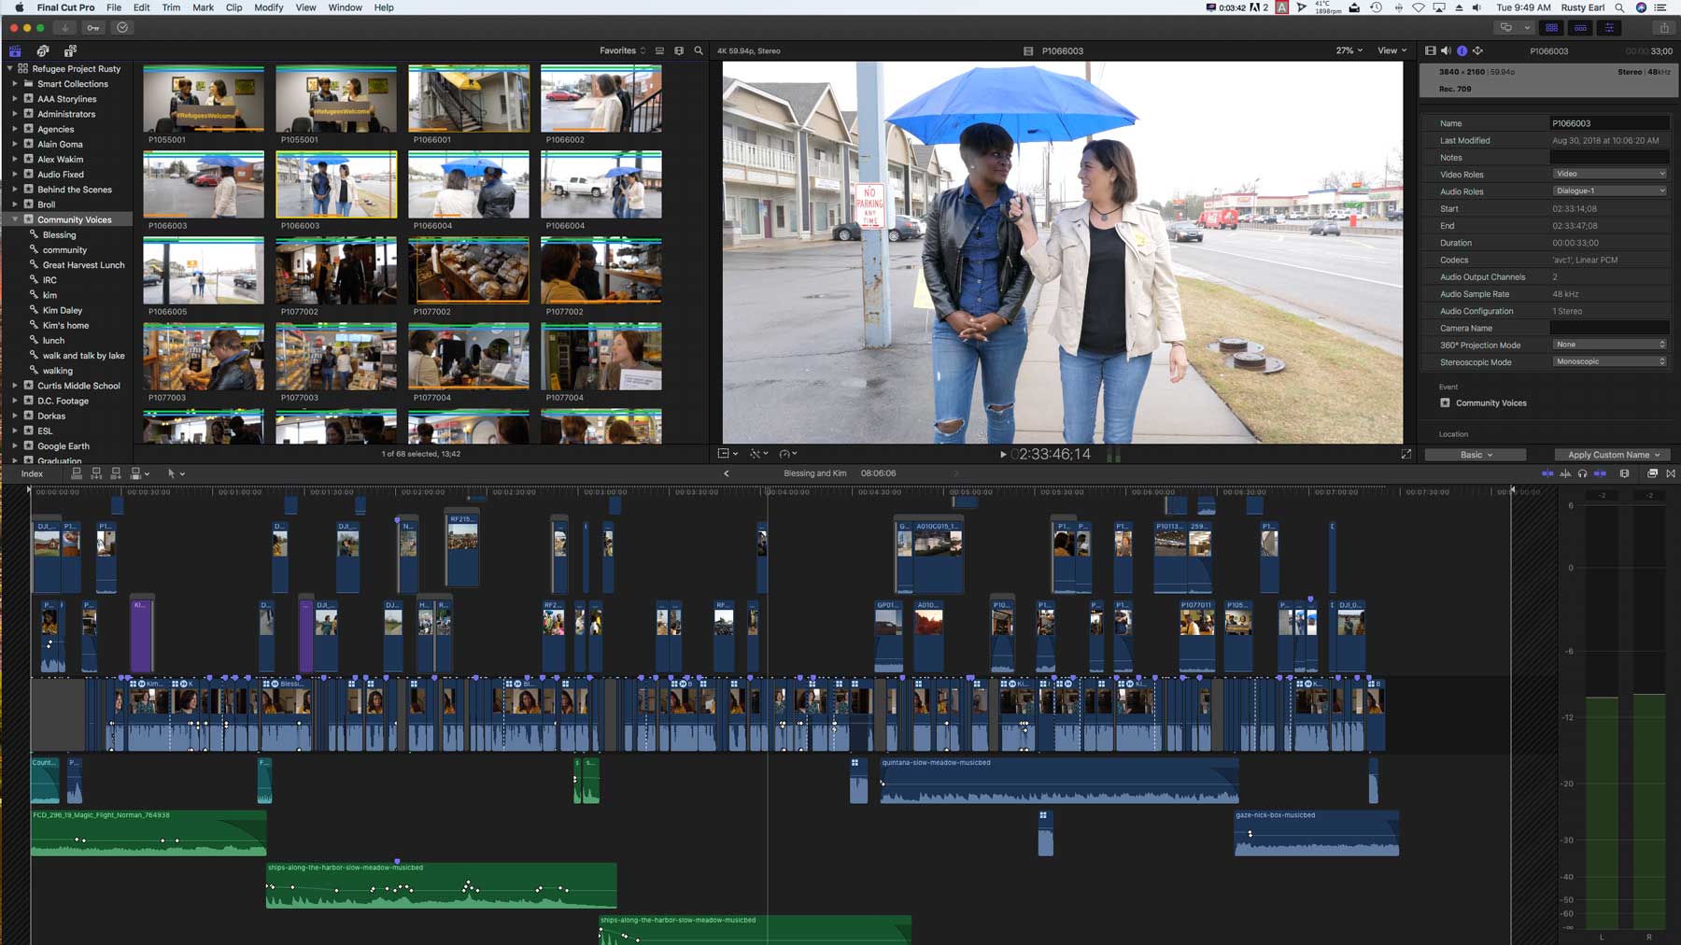Select the Great Harvest Lunch keyword collection
Image resolution: width=1681 pixels, height=945 pixels.
pos(83,265)
